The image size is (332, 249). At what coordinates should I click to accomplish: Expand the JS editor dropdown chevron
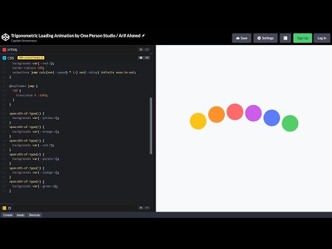click(x=147, y=207)
